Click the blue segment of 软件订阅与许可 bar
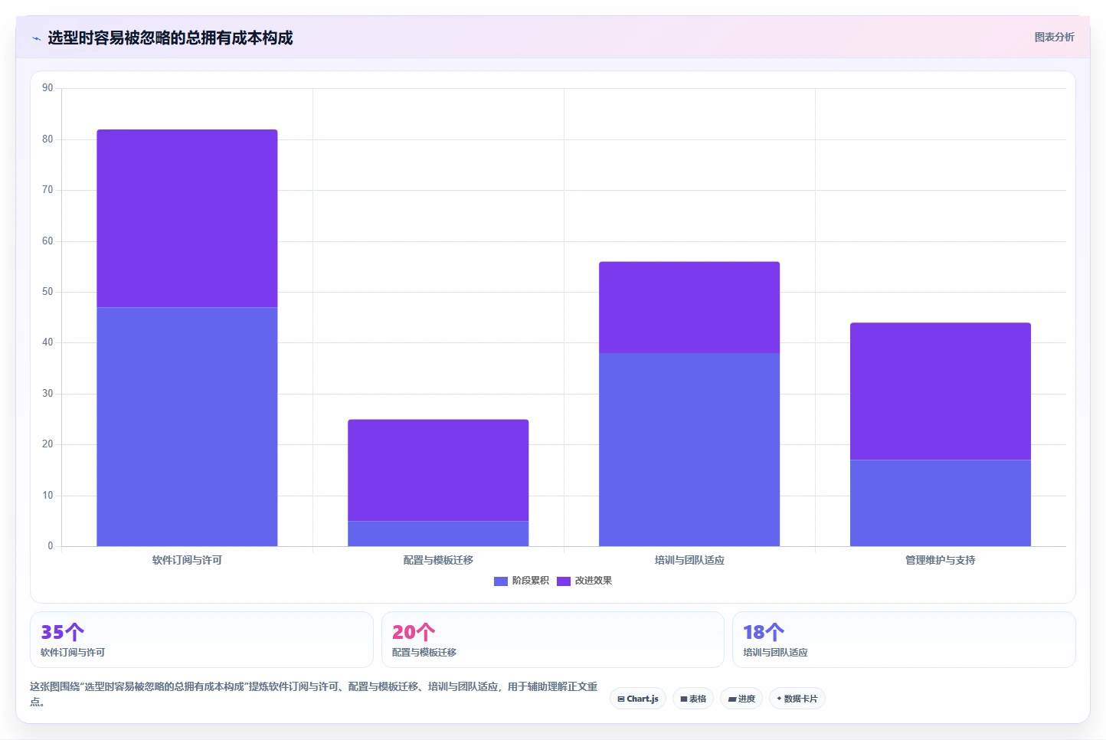The width and height of the screenshot is (1106, 740). point(187,427)
